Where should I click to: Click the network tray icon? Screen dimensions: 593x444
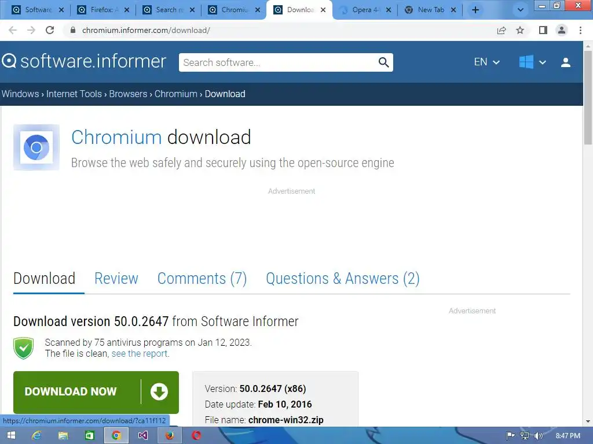click(525, 436)
